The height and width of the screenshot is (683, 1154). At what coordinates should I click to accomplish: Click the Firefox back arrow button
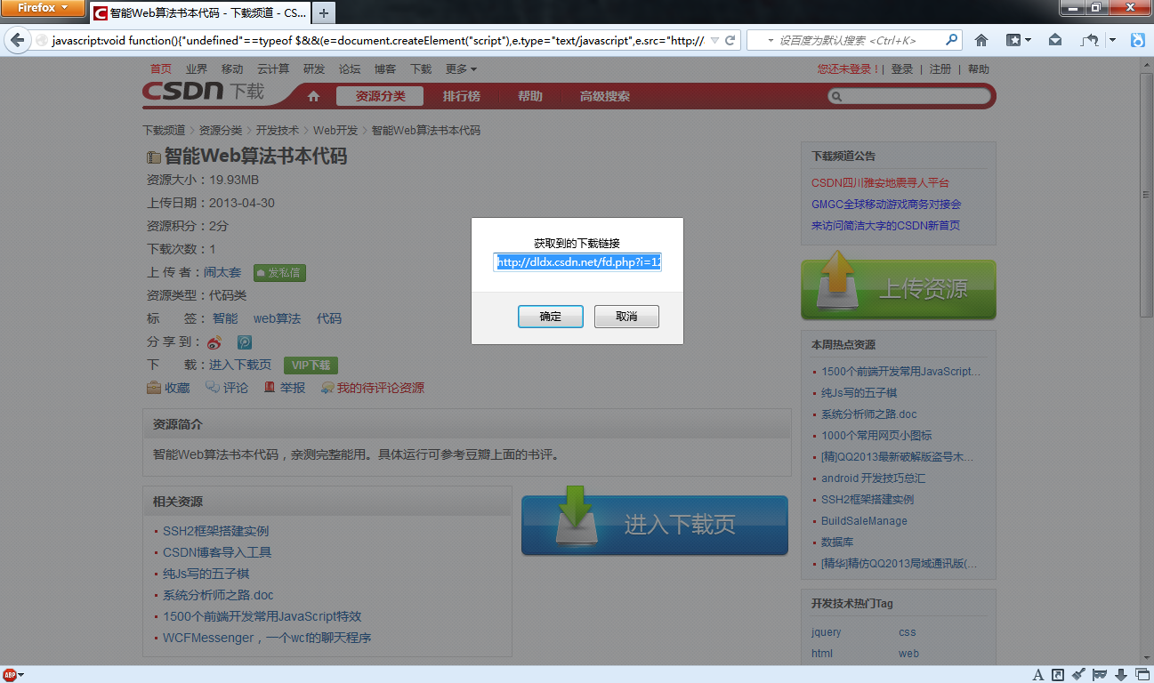pyautogui.click(x=17, y=41)
